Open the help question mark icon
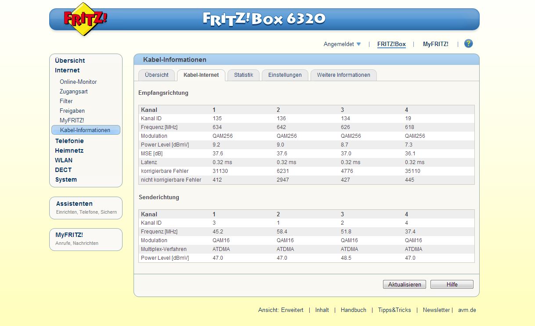This screenshot has height=326, width=535. [x=469, y=43]
